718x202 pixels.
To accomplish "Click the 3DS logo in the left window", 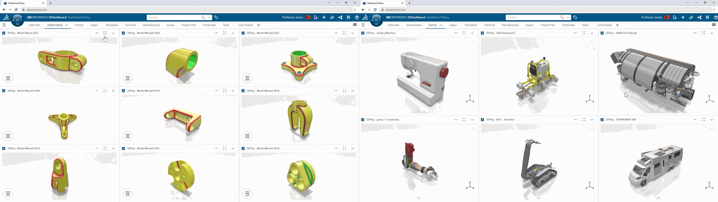I will click(x=6, y=17).
